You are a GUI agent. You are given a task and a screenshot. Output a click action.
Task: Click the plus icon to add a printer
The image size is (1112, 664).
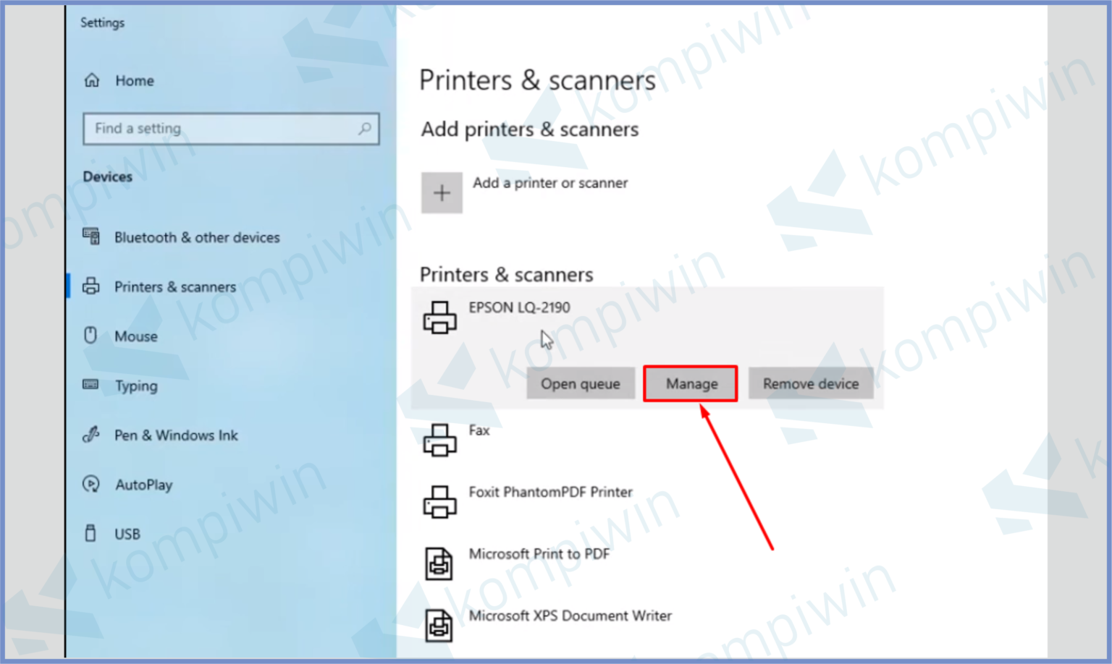click(x=442, y=192)
